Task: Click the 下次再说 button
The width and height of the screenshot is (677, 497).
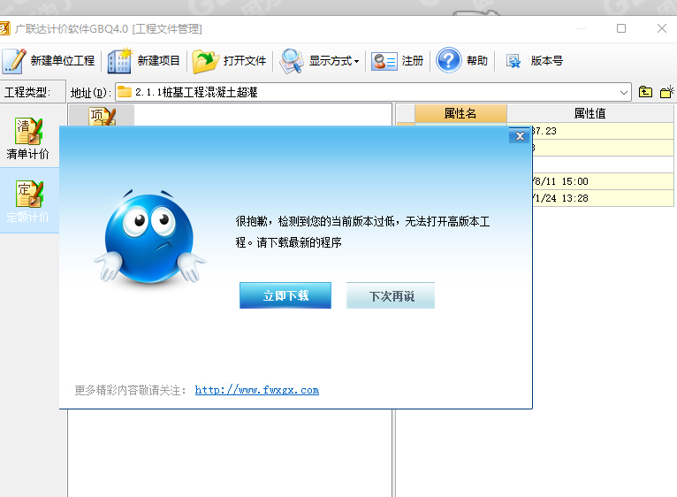Action: click(x=391, y=295)
